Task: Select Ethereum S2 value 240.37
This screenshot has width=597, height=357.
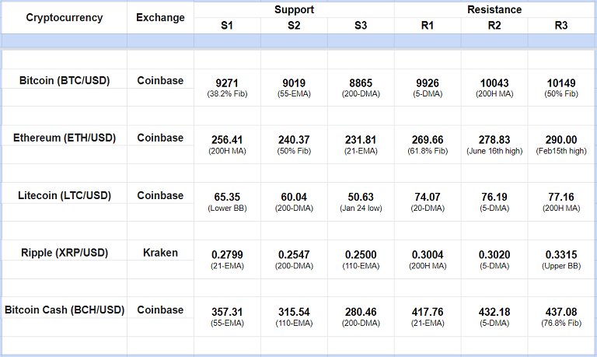Action: point(294,139)
